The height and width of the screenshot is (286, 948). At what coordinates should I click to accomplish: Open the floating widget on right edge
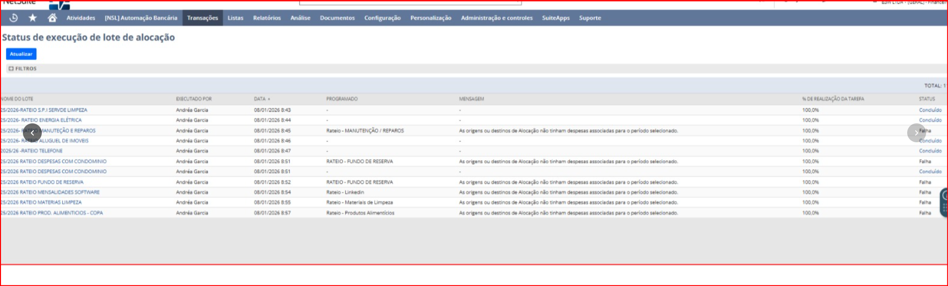[x=944, y=202]
